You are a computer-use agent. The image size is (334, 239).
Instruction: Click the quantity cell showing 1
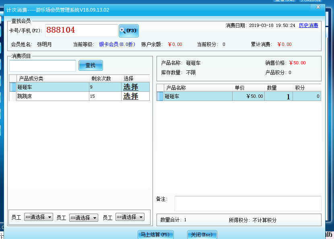point(278,97)
